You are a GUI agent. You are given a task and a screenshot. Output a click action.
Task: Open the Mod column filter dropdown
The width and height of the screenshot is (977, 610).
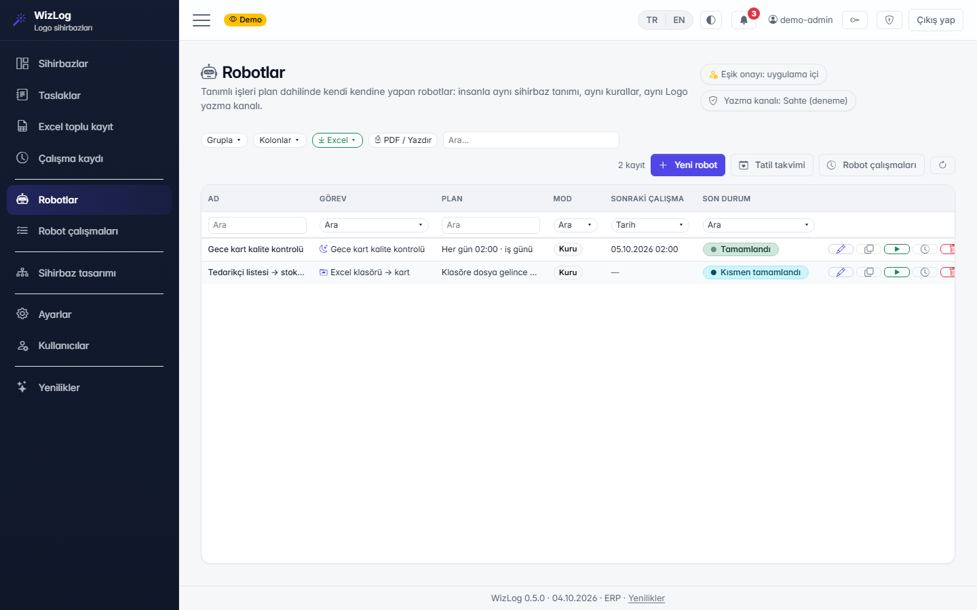[575, 225]
